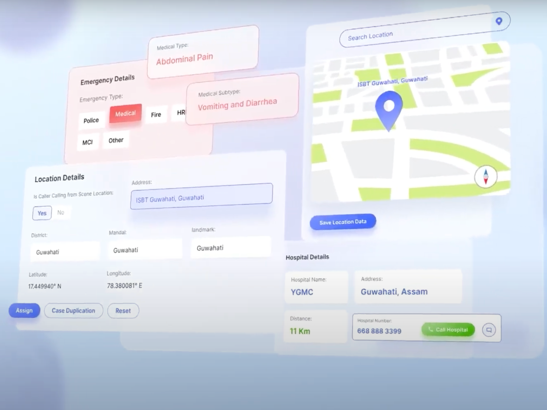
Task: Click the Mandal field
Action: [x=145, y=249]
